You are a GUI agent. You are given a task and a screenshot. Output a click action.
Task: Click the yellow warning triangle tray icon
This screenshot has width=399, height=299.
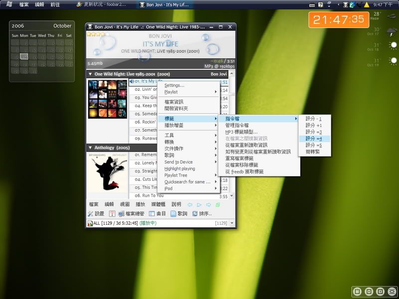pyautogui.click(x=367, y=4)
